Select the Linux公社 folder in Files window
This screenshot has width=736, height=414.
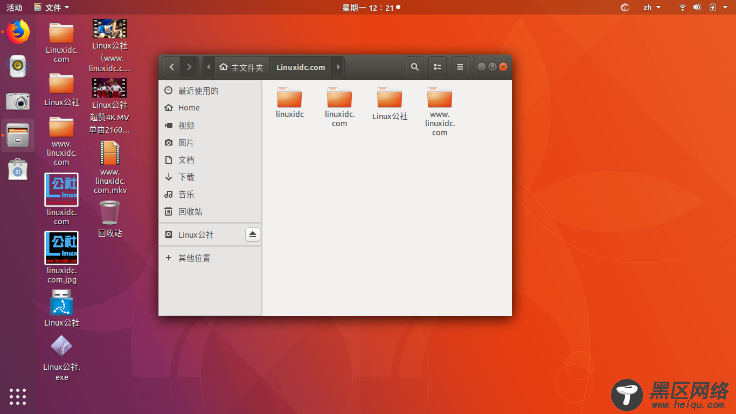390,104
